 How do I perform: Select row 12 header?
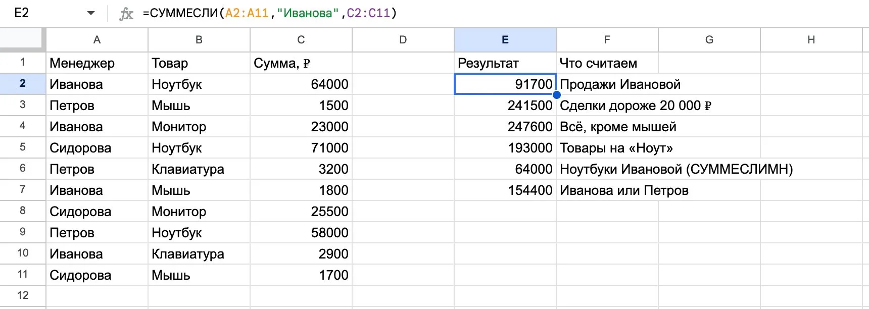coord(23,296)
